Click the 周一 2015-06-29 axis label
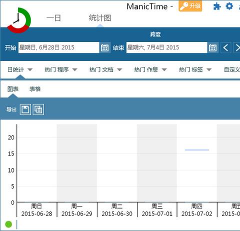This screenshot has width=240, height=231. tap(77, 210)
